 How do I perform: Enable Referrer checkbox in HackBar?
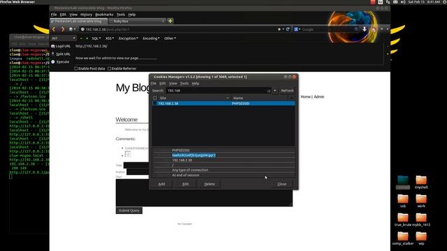[x=109, y=68]
